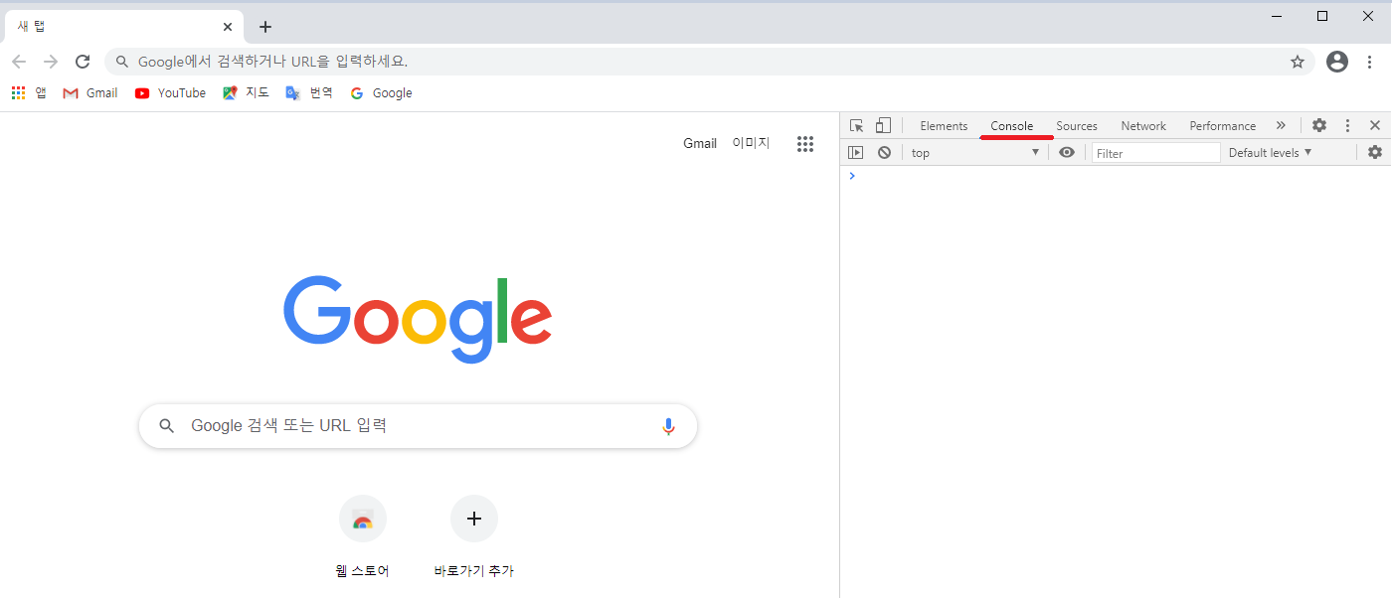Open the Google bookmark

click(381, 93)
